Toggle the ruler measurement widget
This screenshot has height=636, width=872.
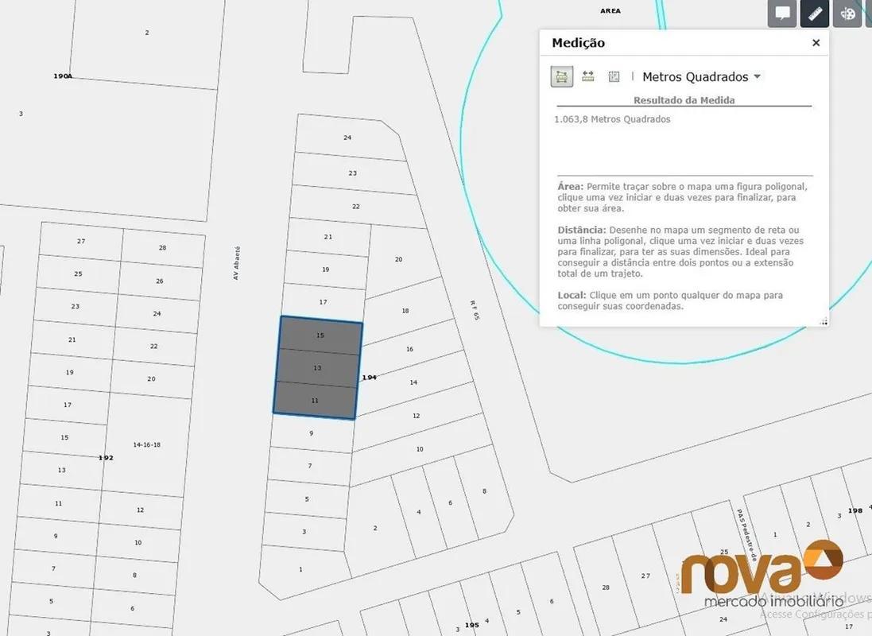click(x=815, y=14)
